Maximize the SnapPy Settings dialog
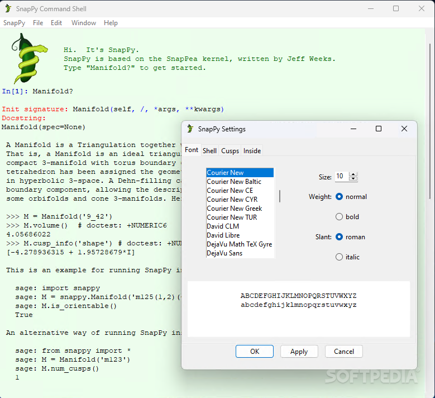 379,129
